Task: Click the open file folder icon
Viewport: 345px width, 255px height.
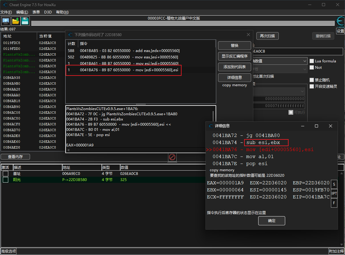Action: coord(15,21)
